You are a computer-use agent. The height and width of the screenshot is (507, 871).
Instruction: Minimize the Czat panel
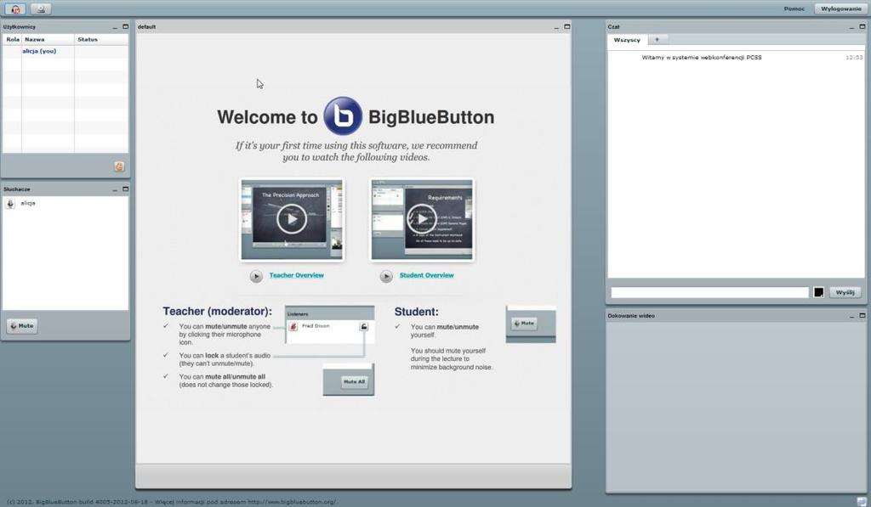pos(851,27)
